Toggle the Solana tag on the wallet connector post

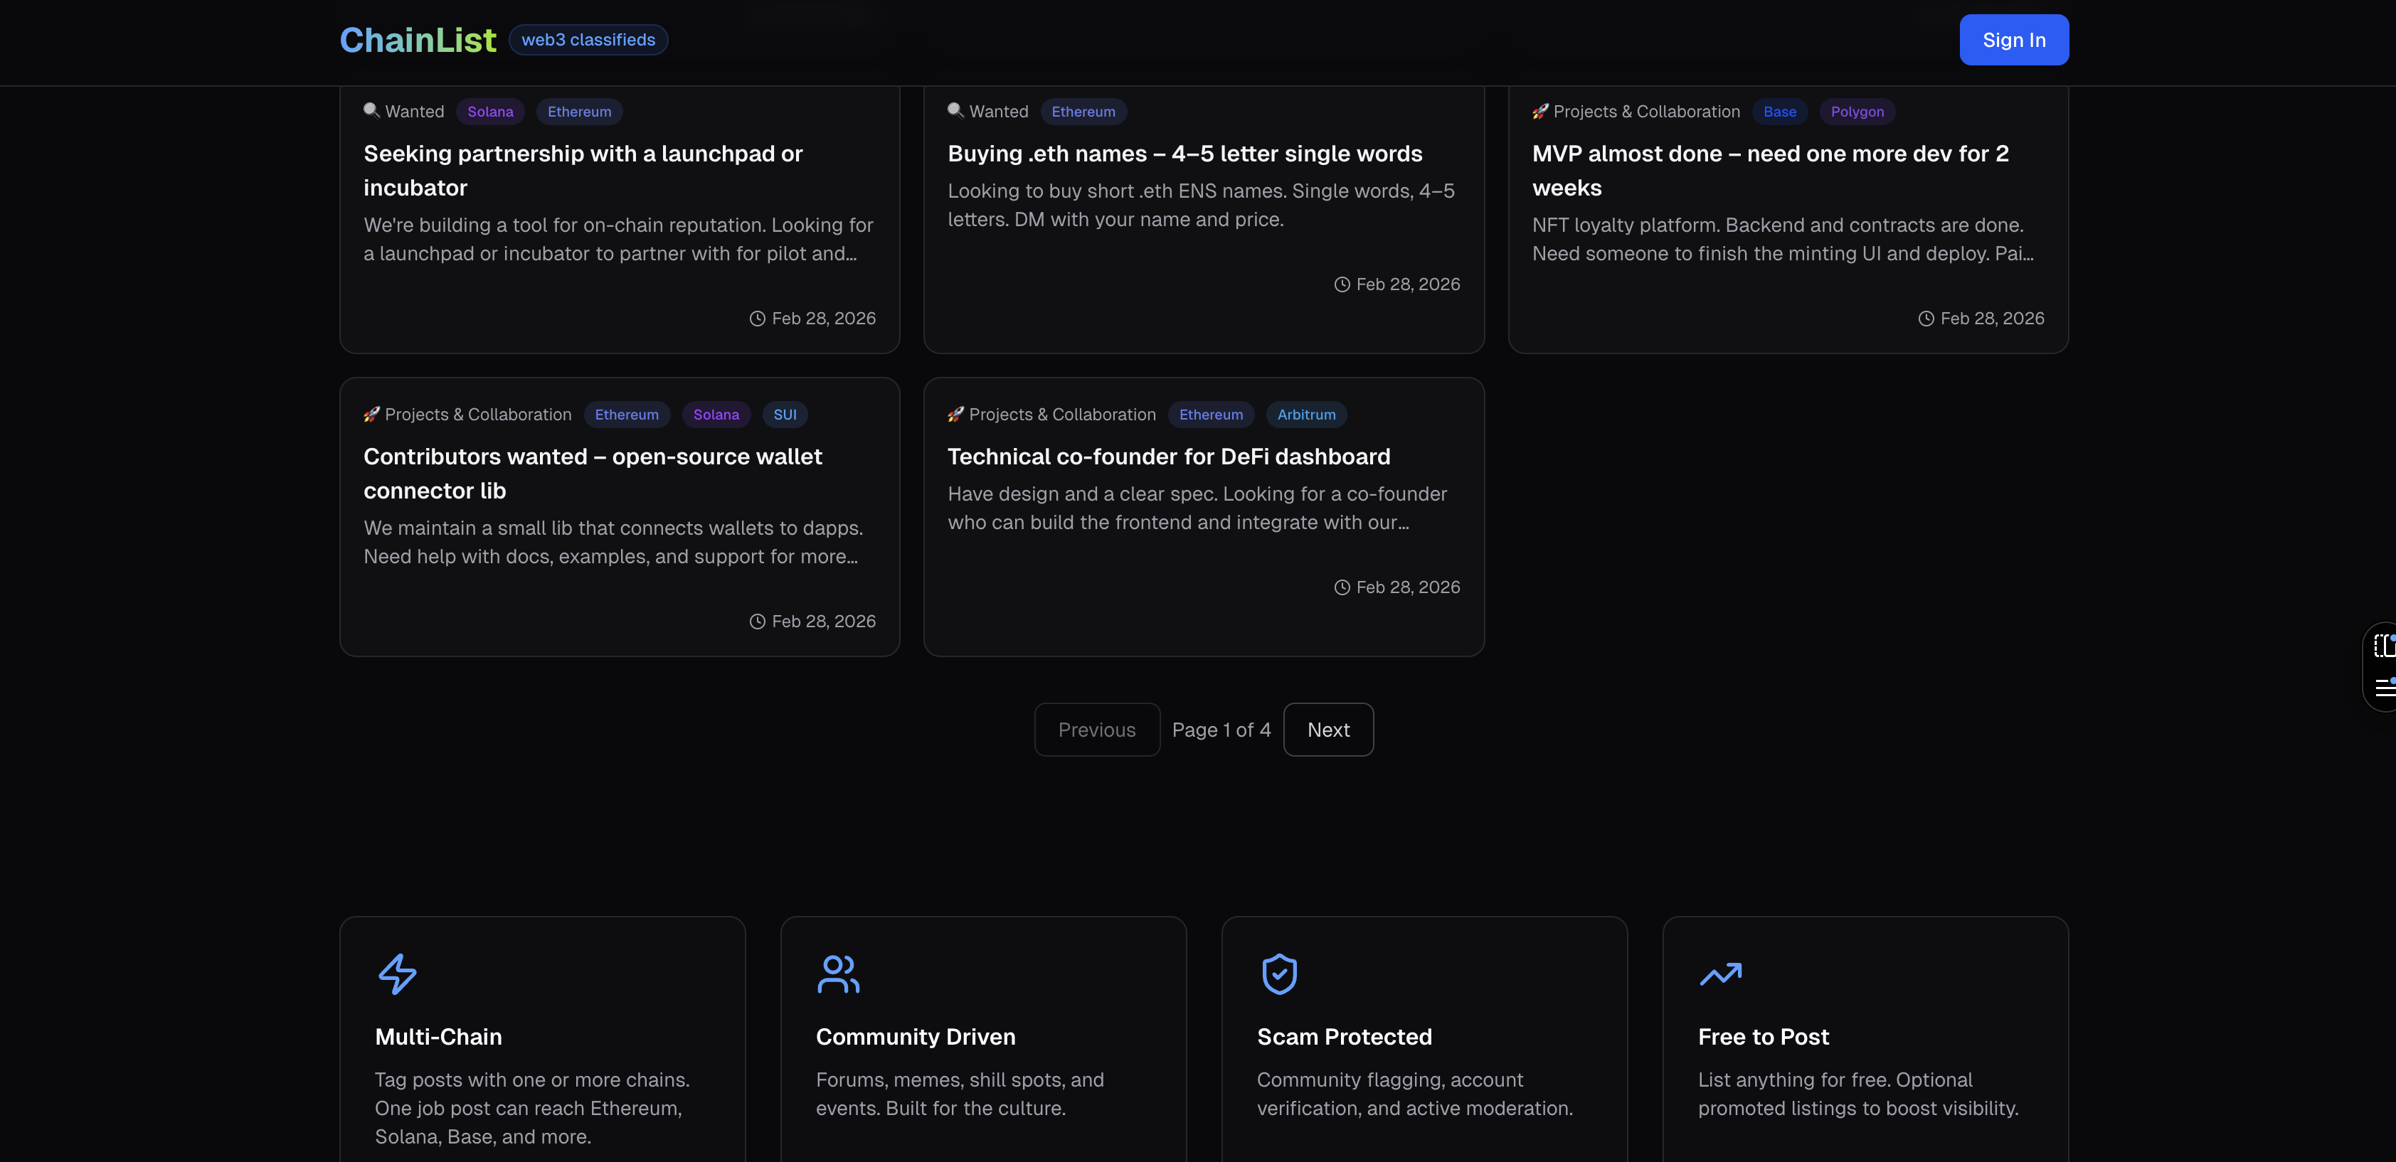click(x=716, y=415)
